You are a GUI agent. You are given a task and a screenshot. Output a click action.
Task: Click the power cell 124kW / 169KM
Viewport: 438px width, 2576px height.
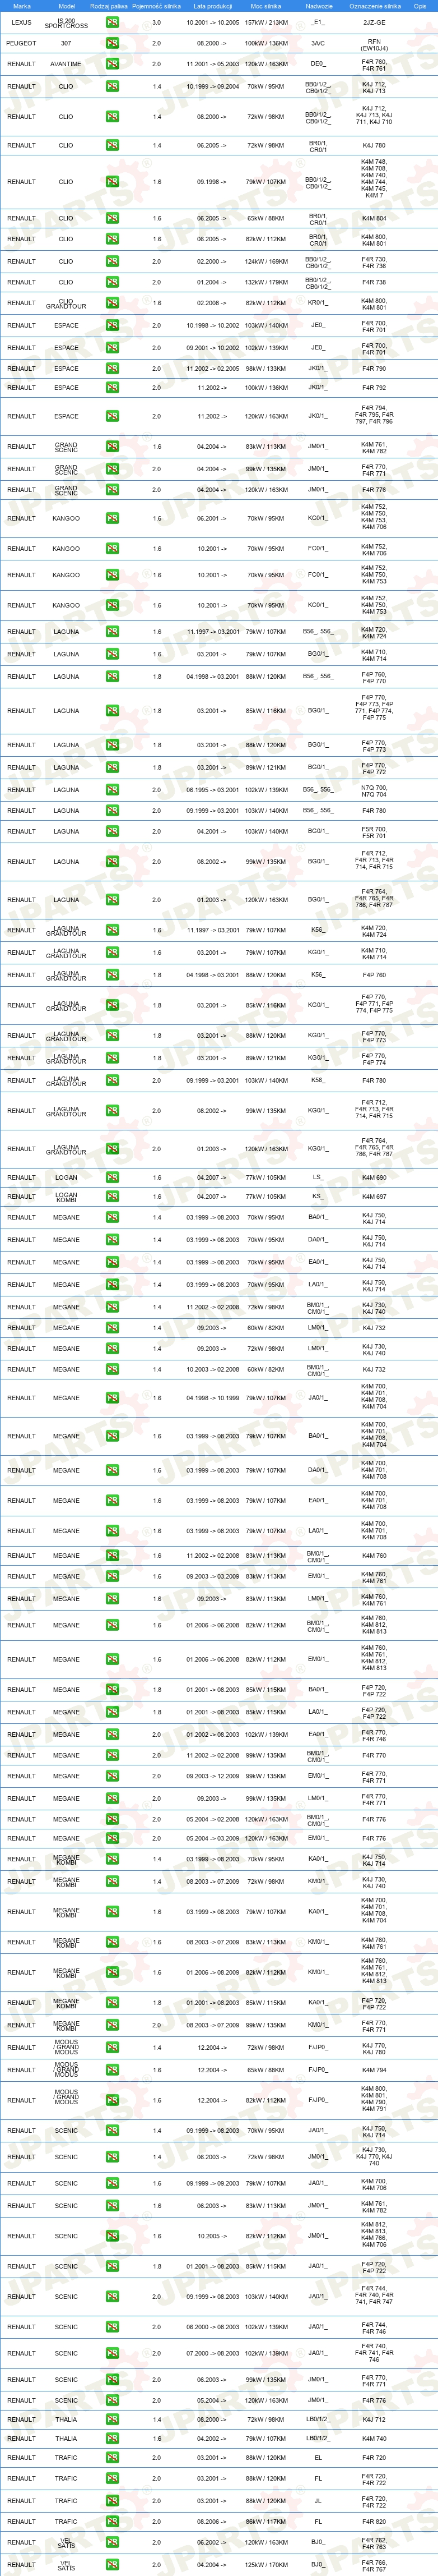tap(267, 261)
